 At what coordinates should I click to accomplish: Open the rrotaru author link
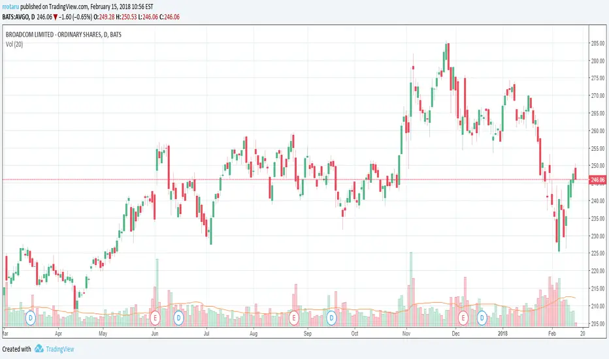coord(10,7)
